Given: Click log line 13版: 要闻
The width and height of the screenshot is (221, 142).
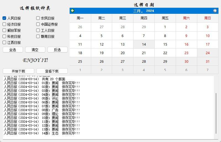Looking at the screenshot, I should 42,129.
